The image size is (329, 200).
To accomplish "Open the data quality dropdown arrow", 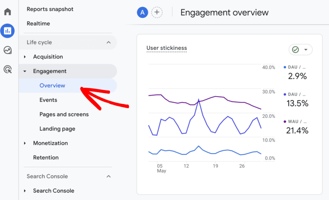I will [x=305, y=50].
